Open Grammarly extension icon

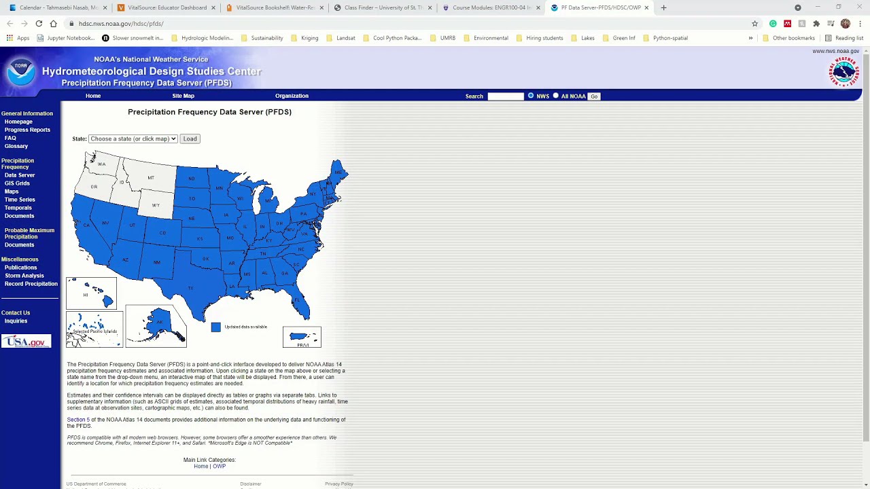[773, 24]
